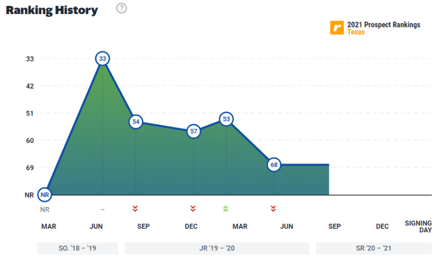
Task: Click red down arrows under rank 54
Action: click(135, 208)
